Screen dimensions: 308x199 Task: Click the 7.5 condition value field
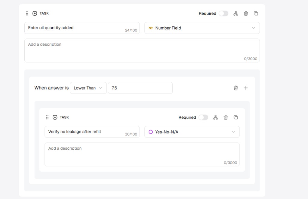pos(140,88)
